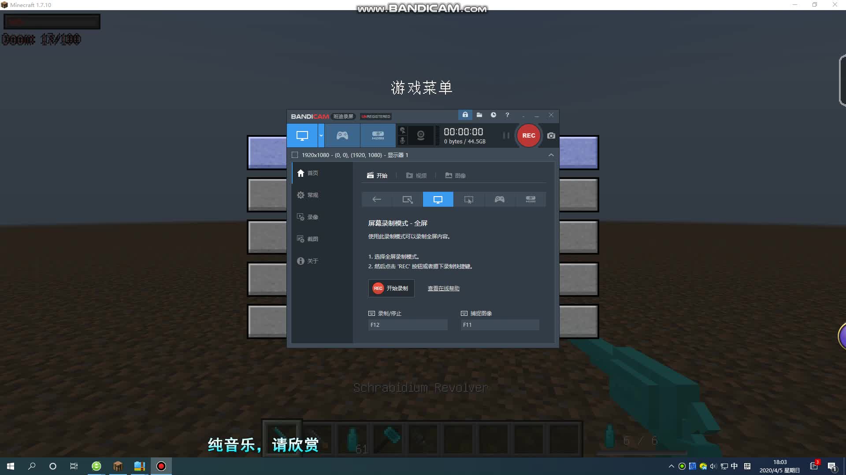Open Windows system tray hidden icons chevron
The width and height of the screenshot is (846, 475).
671,466
